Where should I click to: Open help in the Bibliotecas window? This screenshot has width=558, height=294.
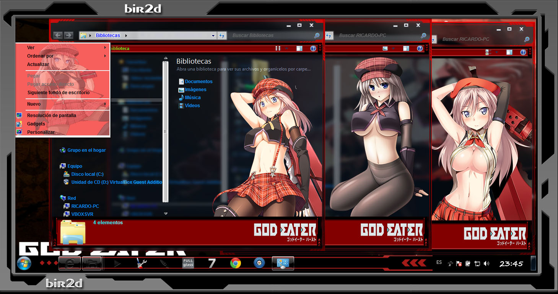(313, 48)
